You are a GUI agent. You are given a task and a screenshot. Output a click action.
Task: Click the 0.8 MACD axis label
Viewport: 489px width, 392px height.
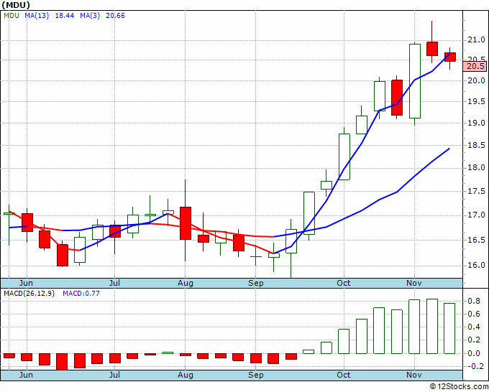point(474,301)
